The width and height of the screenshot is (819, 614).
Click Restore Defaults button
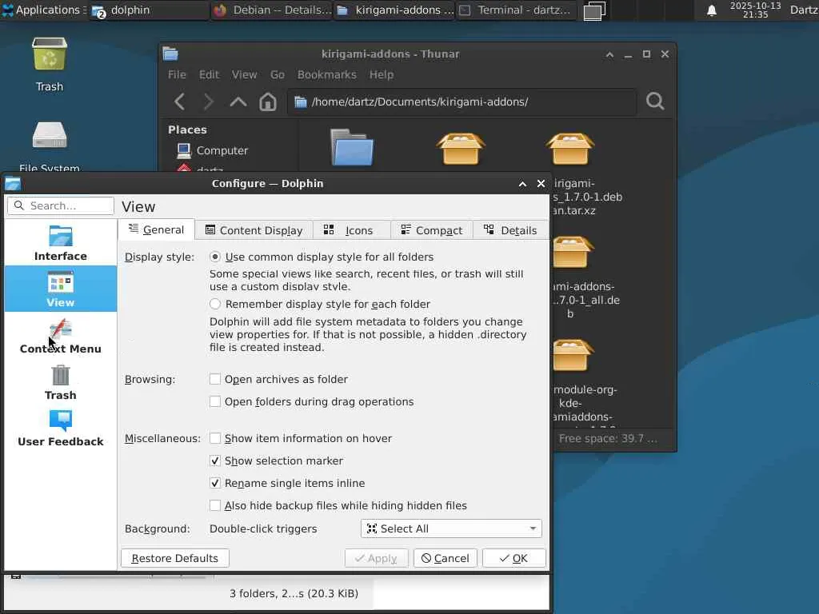point(175,558)
